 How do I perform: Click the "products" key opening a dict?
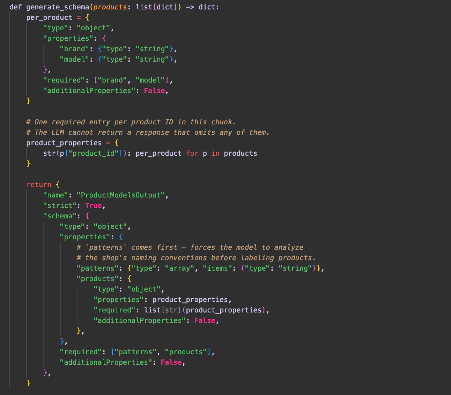click(x=97, y=279)
